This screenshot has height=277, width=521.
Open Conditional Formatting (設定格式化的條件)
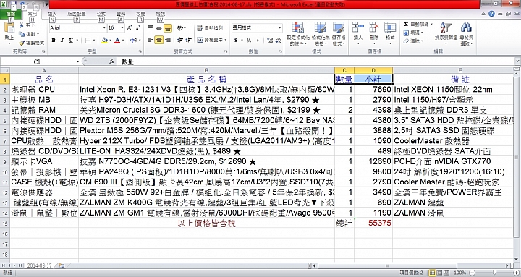298,34
